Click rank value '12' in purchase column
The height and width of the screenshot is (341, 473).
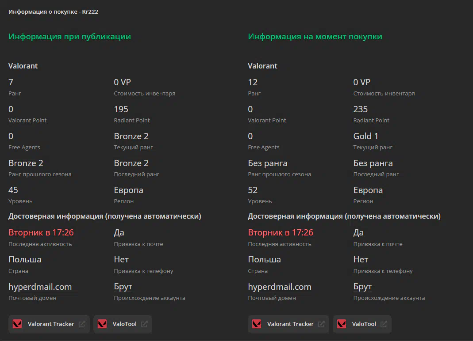pyautogui.click(x=253, y=82)
